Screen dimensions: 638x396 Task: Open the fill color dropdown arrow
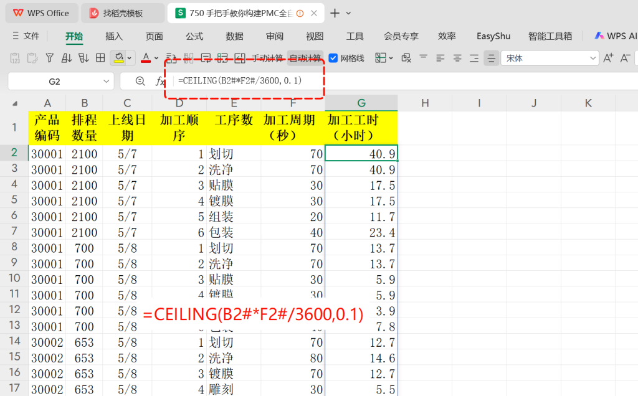coord(130,58)
